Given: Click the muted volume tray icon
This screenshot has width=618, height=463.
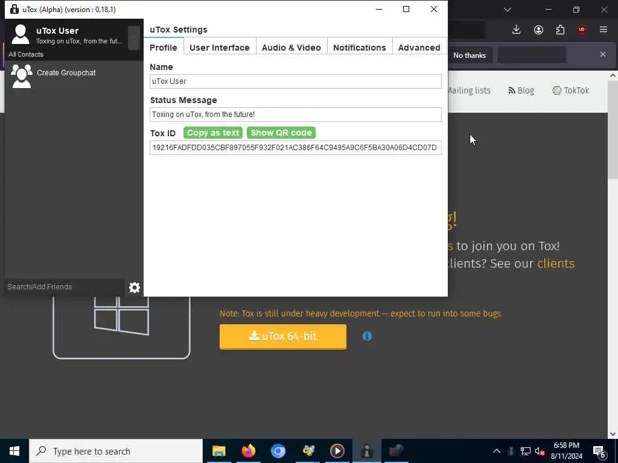Looking at the screenshot, I should click(540, 451).
